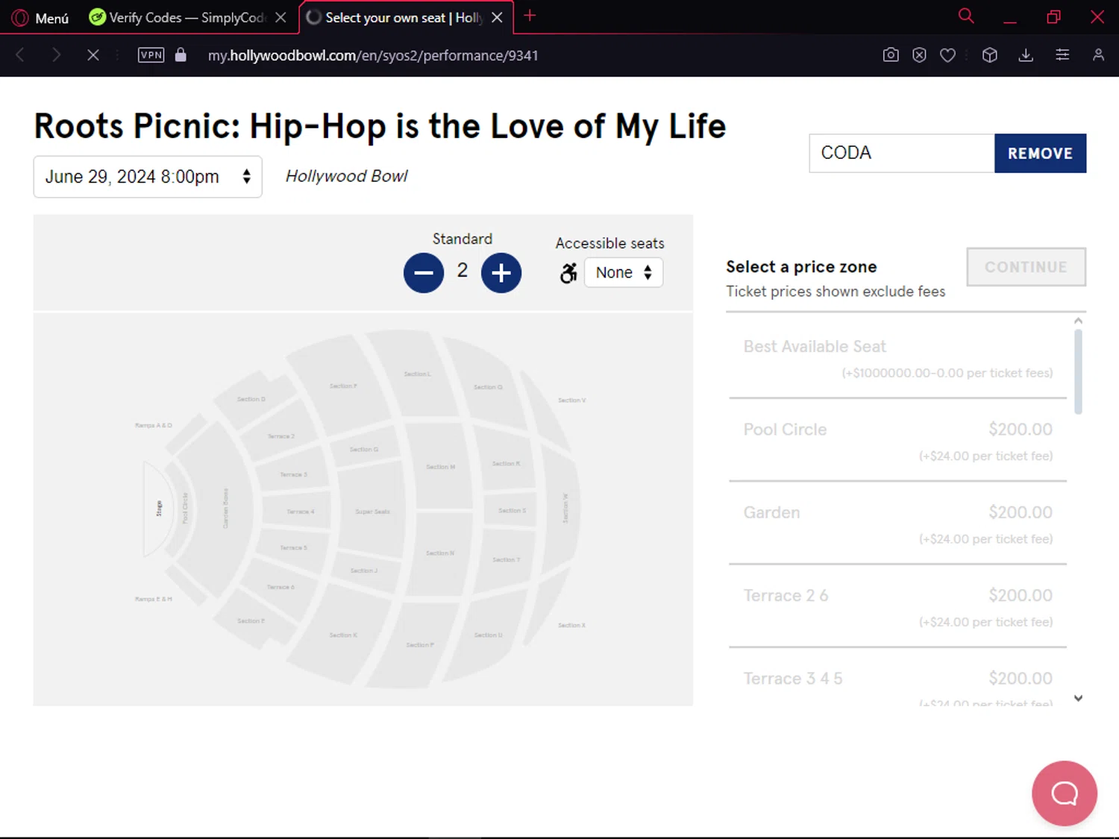Open the extensions cube icon
Viewport: 1119px width, 839px height.
point(990,54)
